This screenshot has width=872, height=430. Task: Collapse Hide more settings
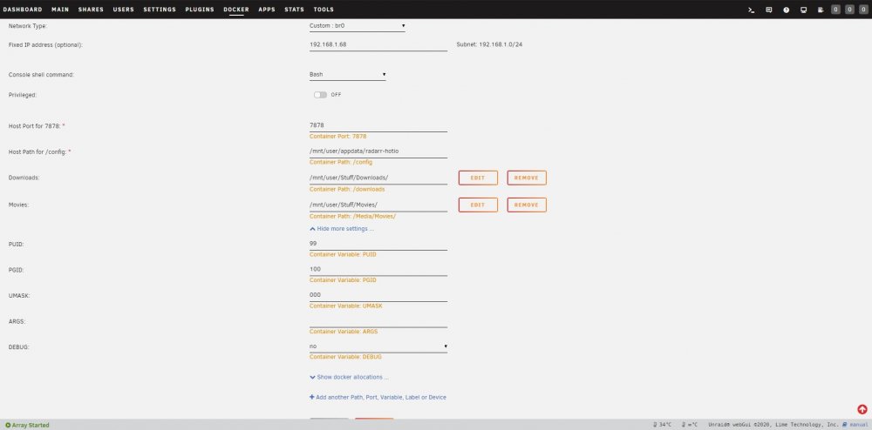click(342, 229)
